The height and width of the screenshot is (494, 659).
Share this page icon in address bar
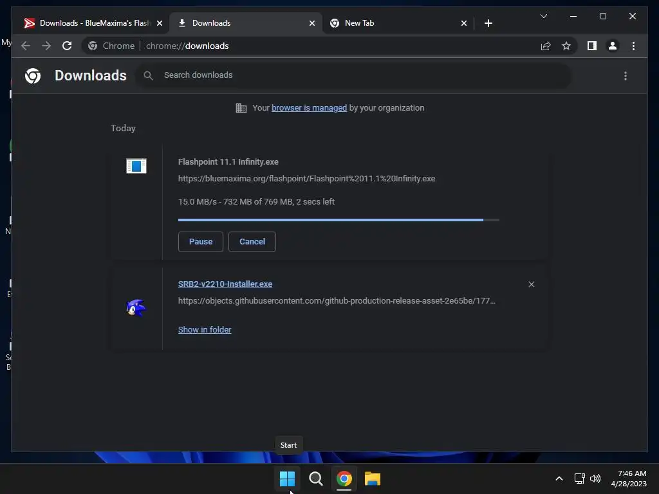point(546,46)
